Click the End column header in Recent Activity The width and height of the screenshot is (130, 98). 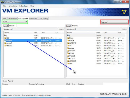click(x=74, y=84)
